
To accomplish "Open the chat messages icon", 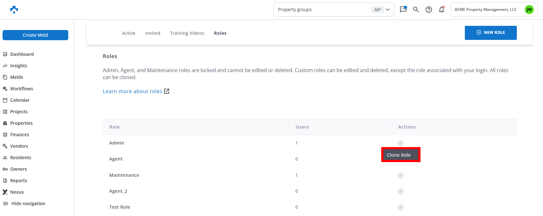I will [403, 9].
